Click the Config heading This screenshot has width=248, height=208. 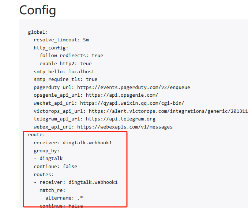tap(37, 10)
